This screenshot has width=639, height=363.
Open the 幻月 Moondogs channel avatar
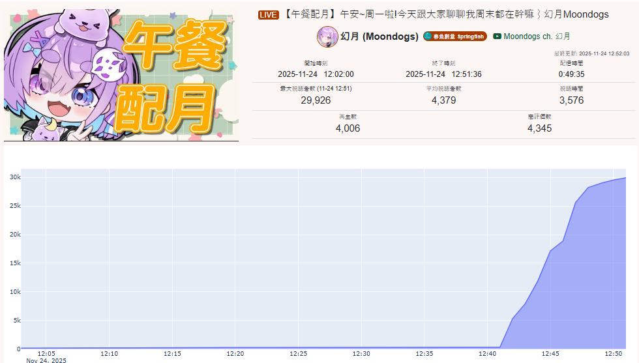327,37
